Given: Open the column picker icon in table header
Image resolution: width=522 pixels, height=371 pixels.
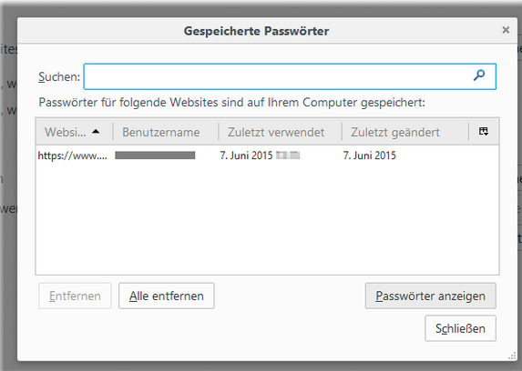Looking at the screenshot, I should coord(484,131).
